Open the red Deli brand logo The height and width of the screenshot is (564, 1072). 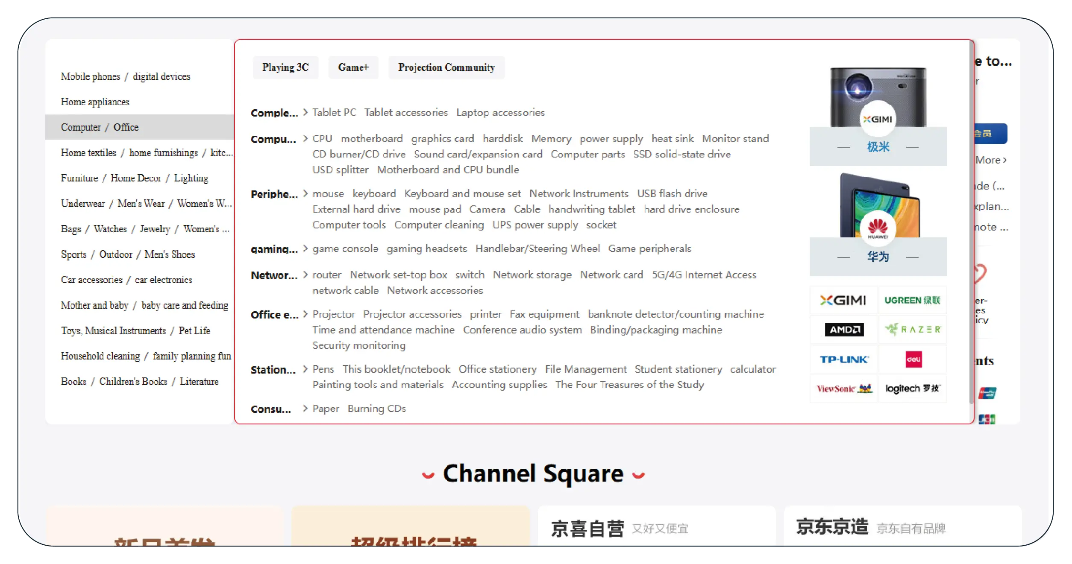click(x=913, y=359)
